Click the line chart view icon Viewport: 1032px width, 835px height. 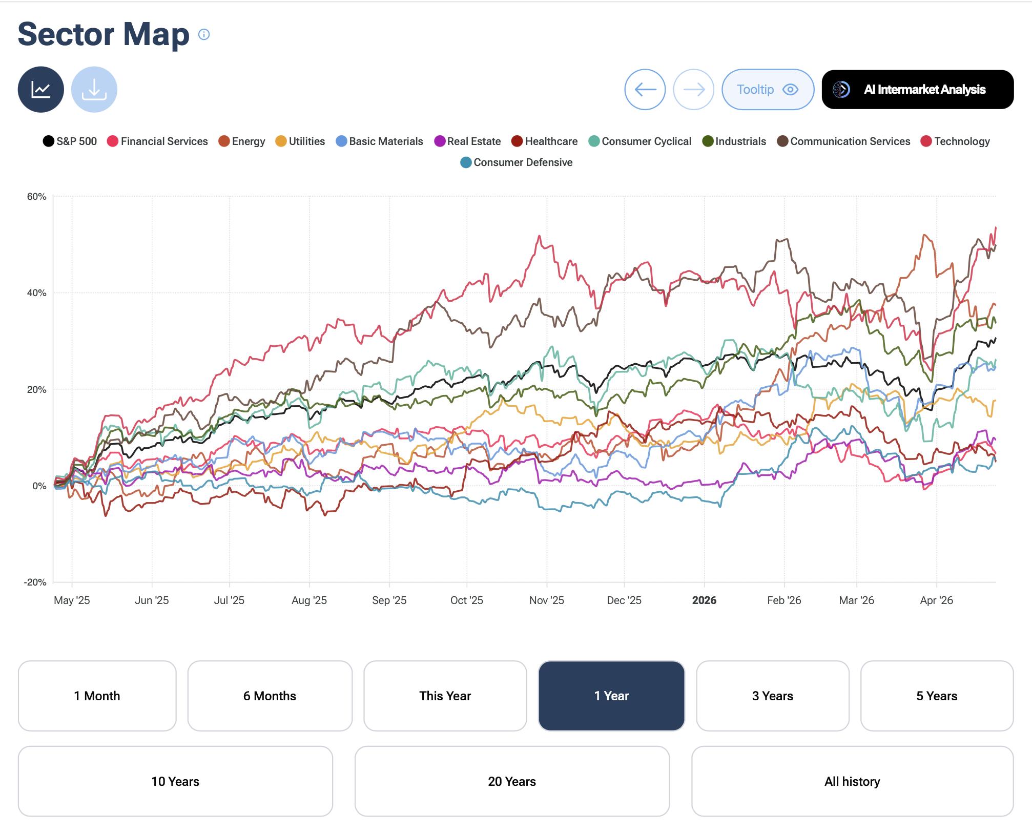point(40,90)
